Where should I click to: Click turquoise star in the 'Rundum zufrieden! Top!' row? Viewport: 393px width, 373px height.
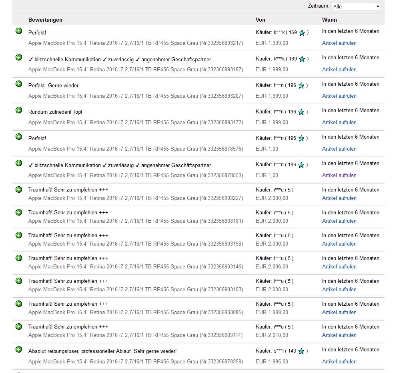tap(301, 112)
